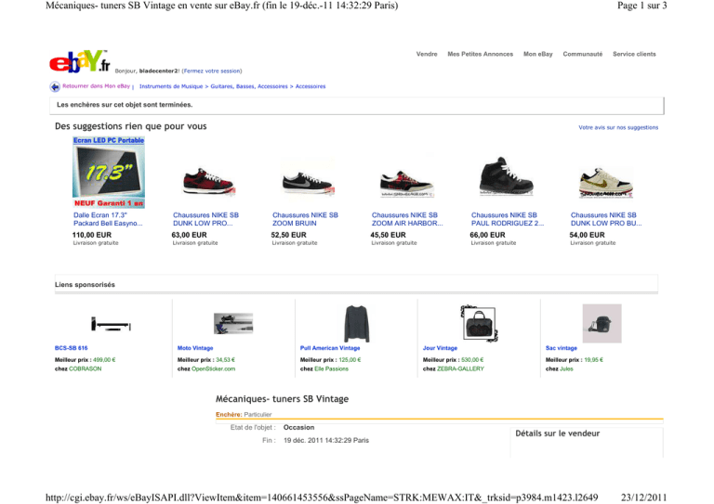The width and height of the screenshot is (714, 504).
Task: Open the cream and gold Dunk Low shoe image
Action: point(605,182)
